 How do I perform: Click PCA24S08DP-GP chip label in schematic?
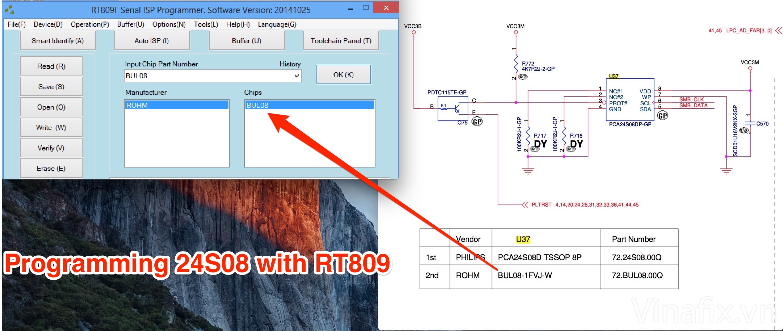click(x=630, y=124)
